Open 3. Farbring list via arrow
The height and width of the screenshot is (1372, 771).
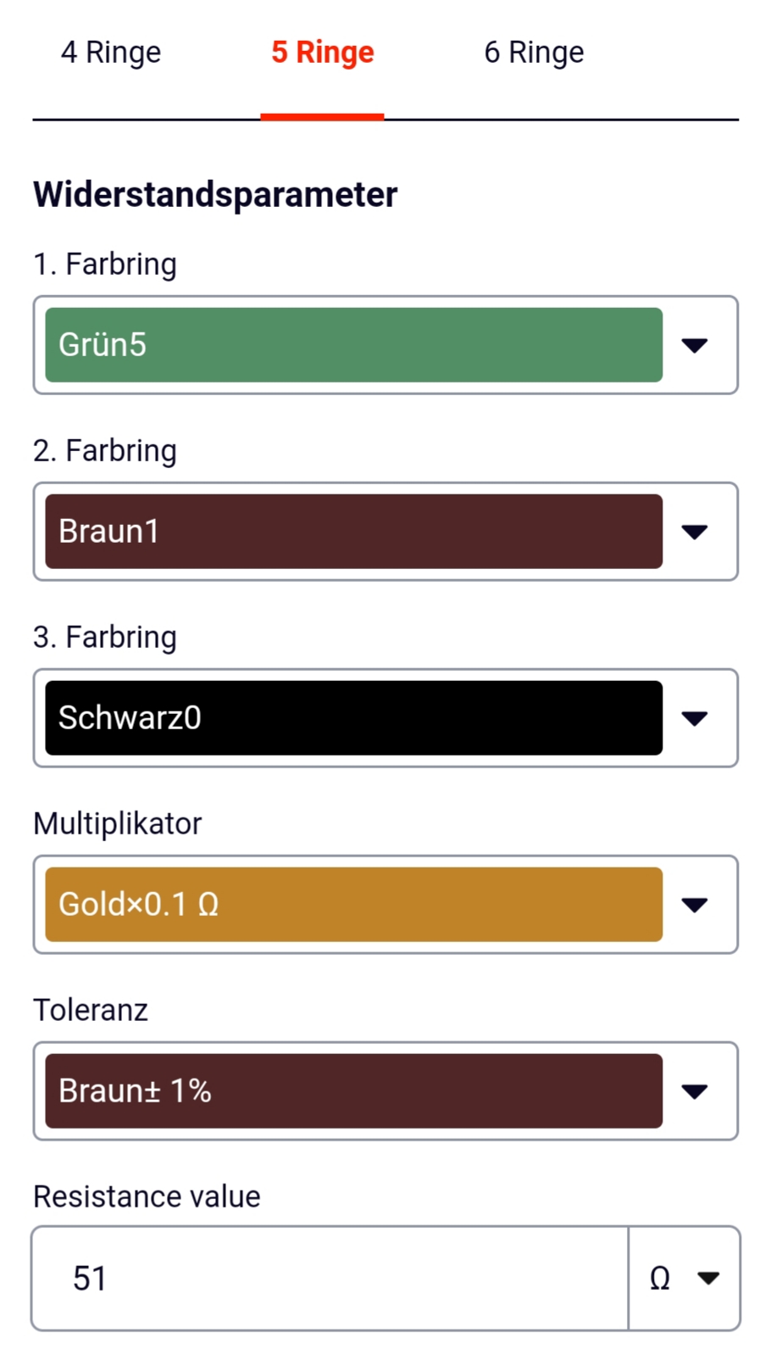695,718
